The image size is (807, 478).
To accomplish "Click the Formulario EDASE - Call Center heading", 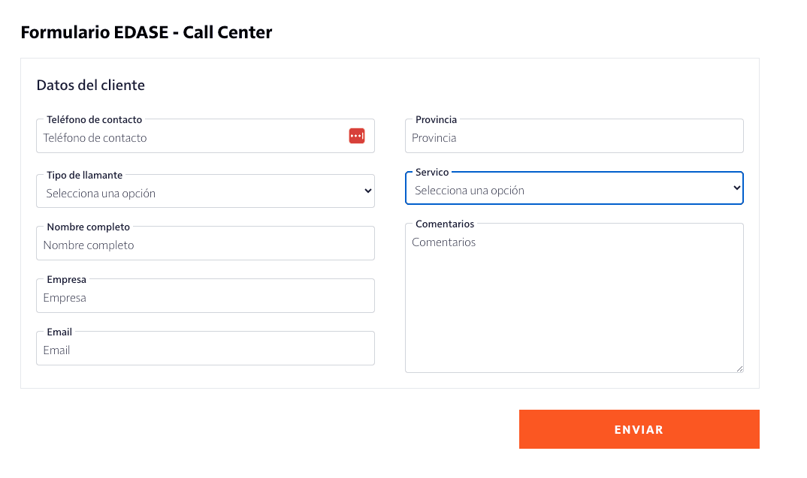I will pos(147,32).
